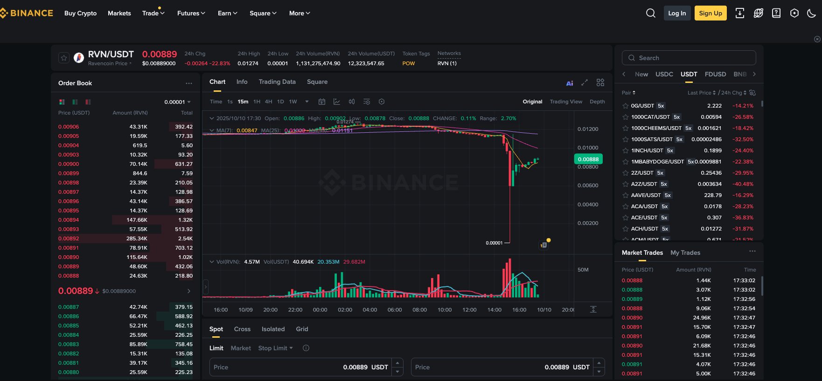This screenshot has width=822, height=381.
Task: Click the download app icon in header
Action: click(x=740, y=14)
